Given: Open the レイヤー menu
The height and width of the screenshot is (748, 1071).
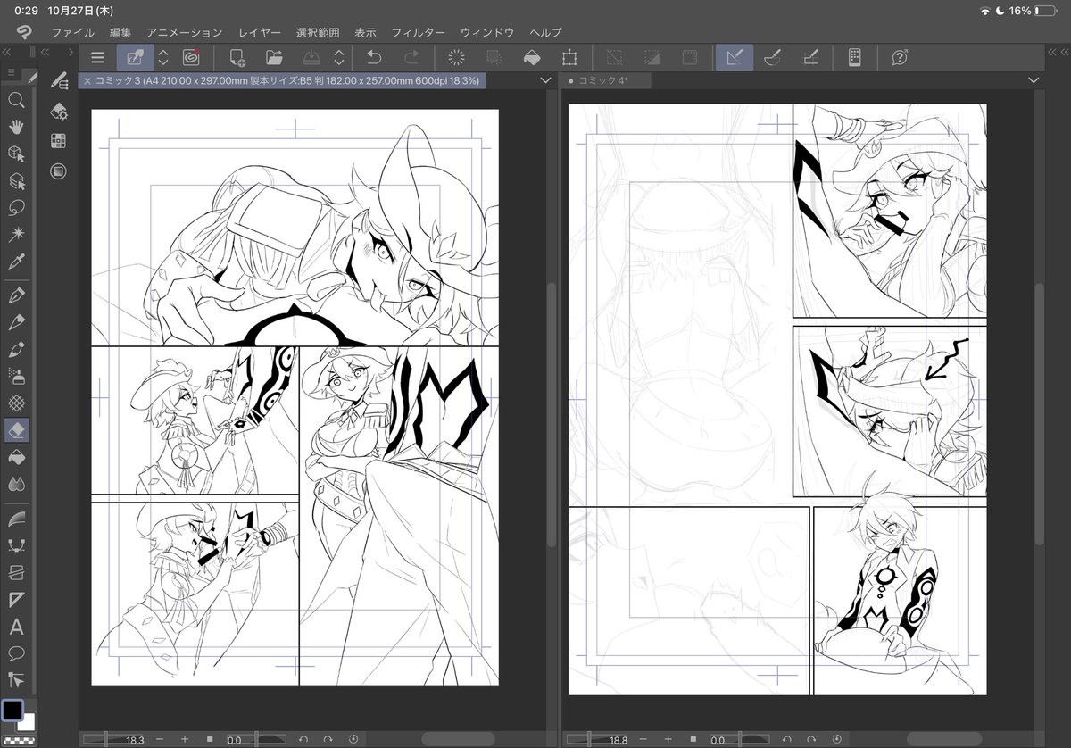Looking at the screenshot, I should coord(260,32).
